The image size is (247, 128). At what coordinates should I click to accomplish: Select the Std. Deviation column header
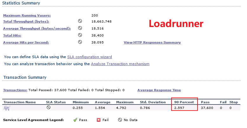[x=153, y=102]
